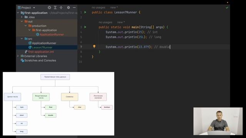The height and width of the screenshot is (138, 246).
Task: Click the src folder icon
Action: click(26, 39)
